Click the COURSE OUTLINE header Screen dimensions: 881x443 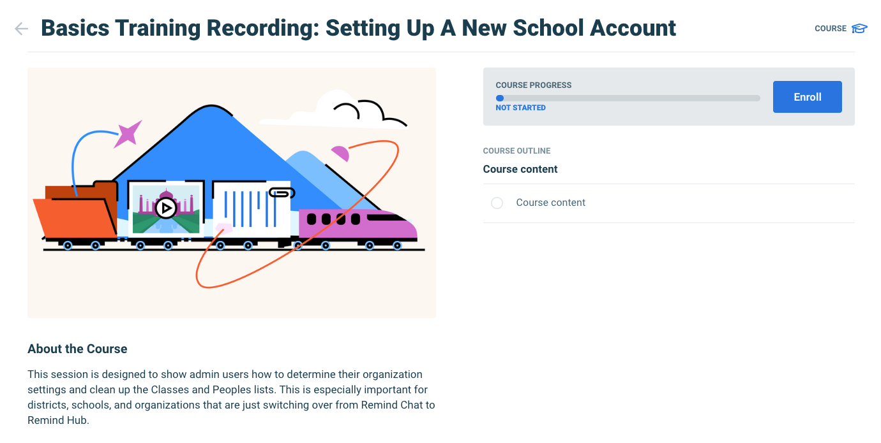tap(516, 151)
